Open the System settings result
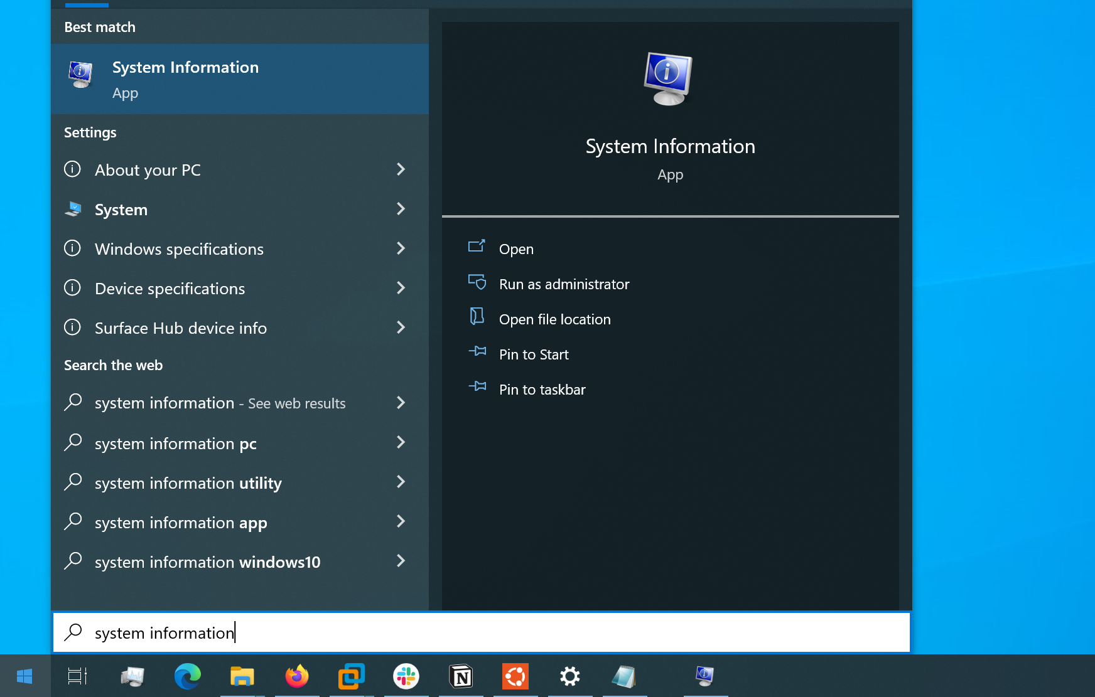 click(x=240, y=209)
